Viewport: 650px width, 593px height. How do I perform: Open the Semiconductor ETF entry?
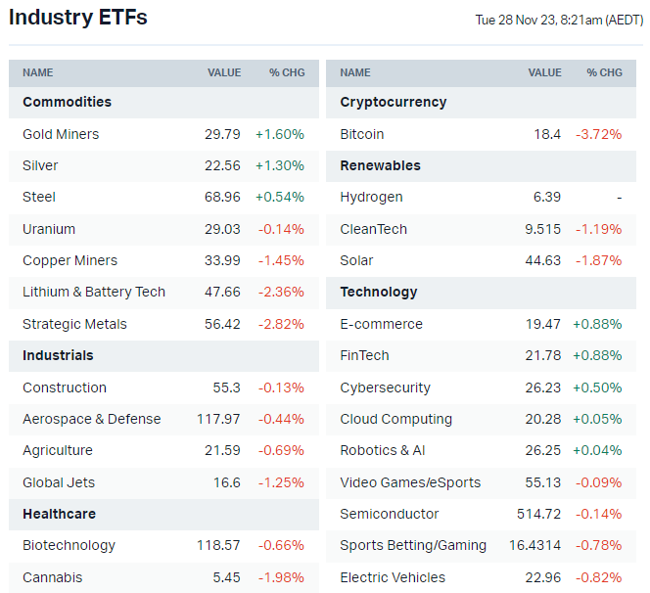pos(390,514)
